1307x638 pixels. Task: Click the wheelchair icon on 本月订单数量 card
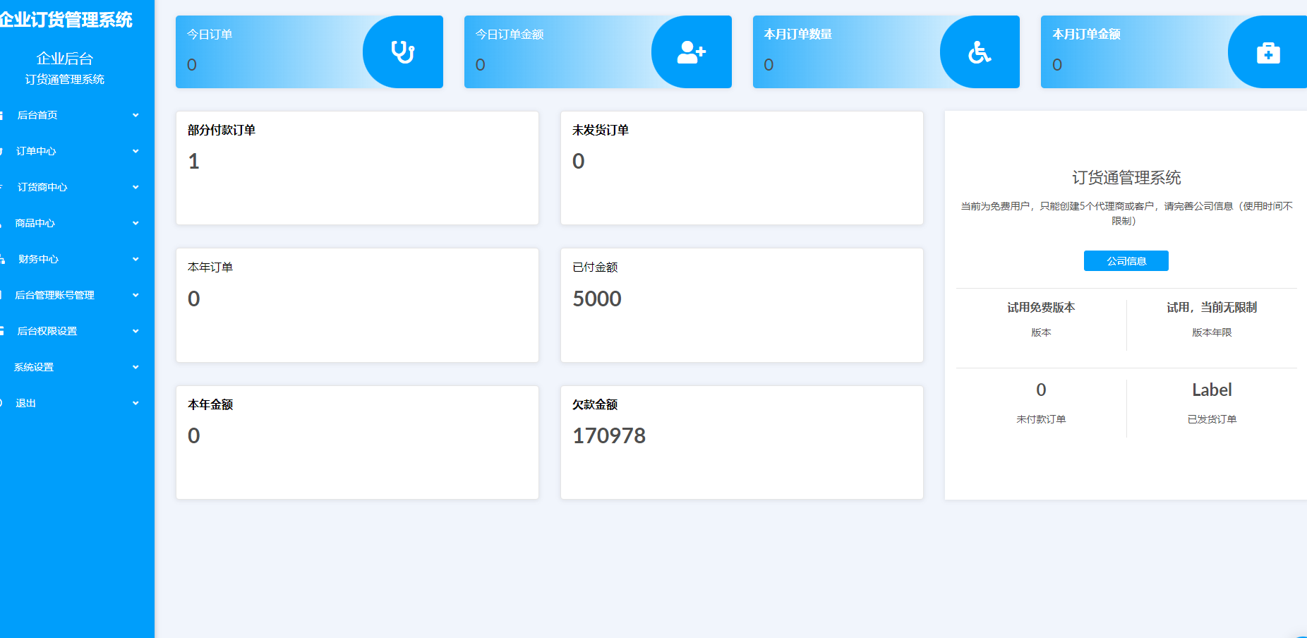pyautogui.click(x=980, y=52)
